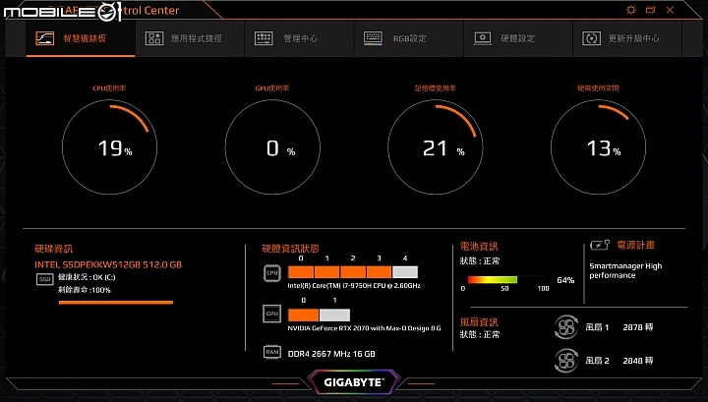Click 健康狀況: OK (C:) text
Viewport: 708px width, 402px height.
87,277
